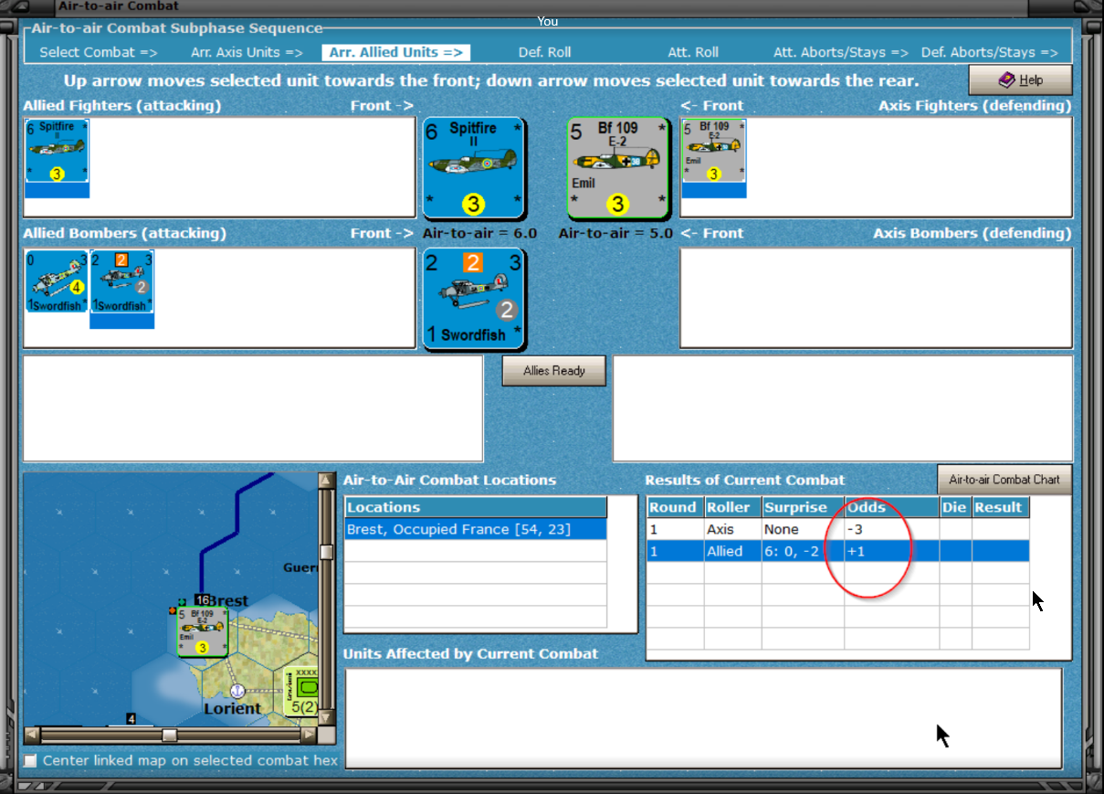Click the +1 odds cell for Allied
1104x794 pixels.
tap(891, 551)
